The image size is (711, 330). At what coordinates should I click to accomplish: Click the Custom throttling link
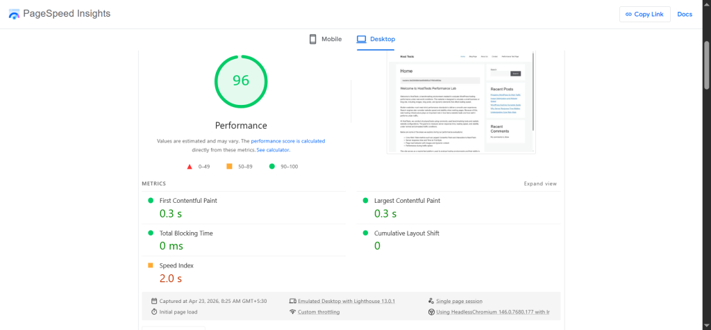coord(319,313)
